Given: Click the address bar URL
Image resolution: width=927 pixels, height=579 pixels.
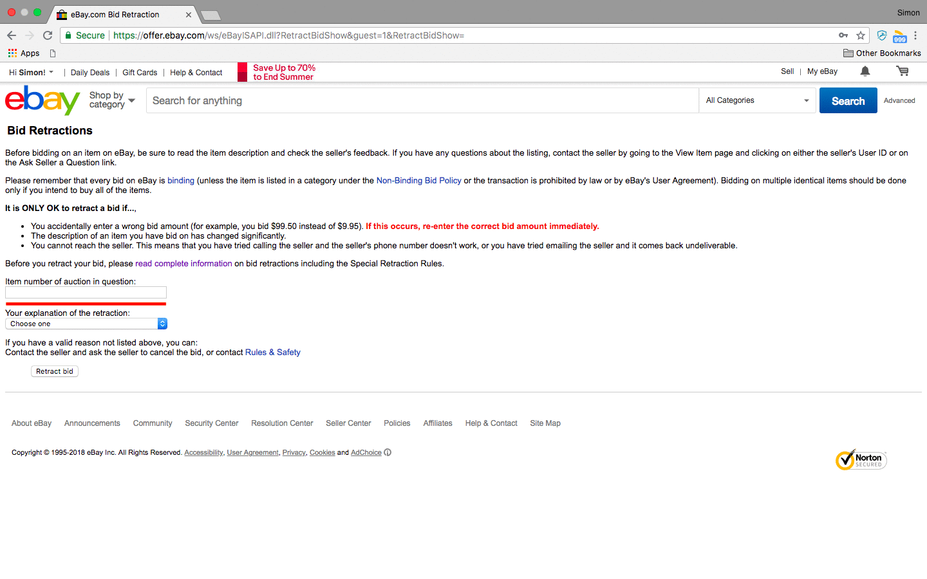Looking at the screenshot, I should [288, 35].
